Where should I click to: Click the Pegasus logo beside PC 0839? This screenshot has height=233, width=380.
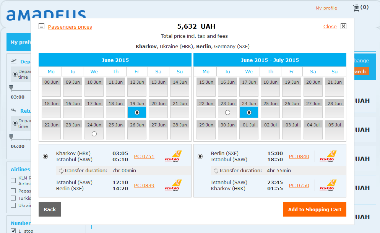(173, 185)
